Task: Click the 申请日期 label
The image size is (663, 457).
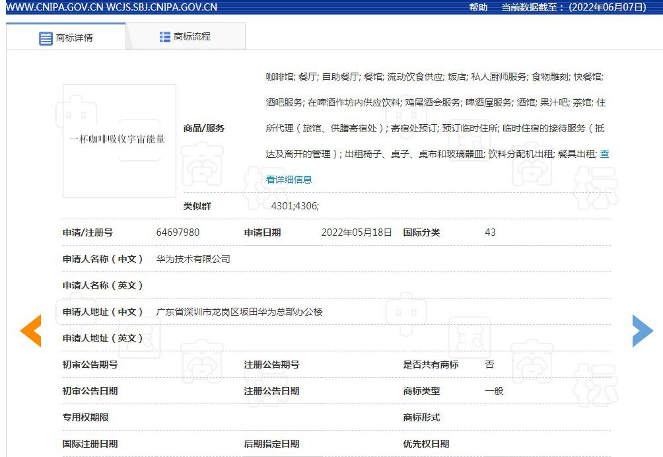Action: (x=263, y=232)
